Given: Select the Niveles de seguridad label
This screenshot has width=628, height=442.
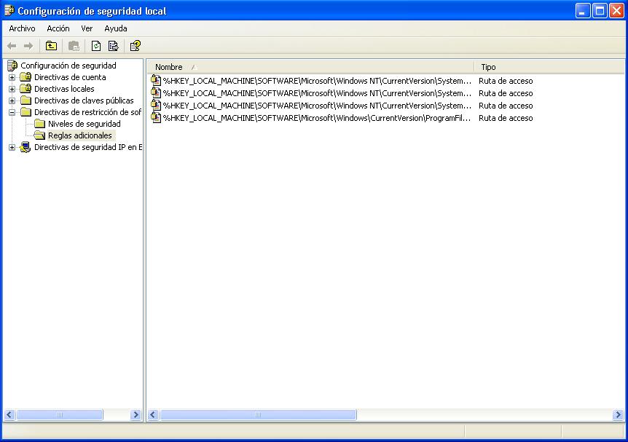Looking at the screenshot, I should point(84,124).
